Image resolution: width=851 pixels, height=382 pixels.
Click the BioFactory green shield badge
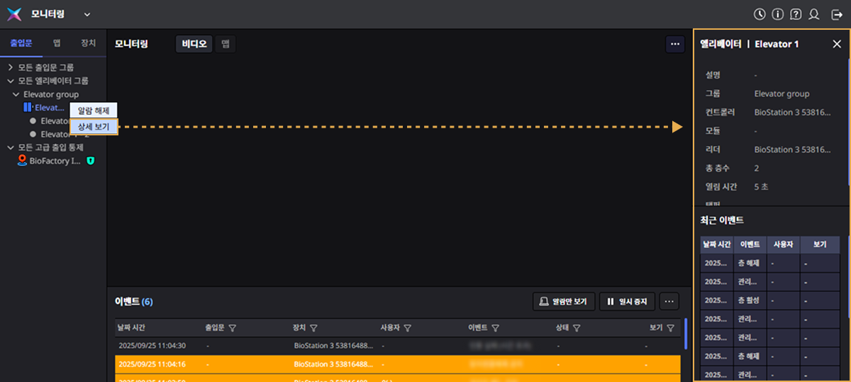90,161
